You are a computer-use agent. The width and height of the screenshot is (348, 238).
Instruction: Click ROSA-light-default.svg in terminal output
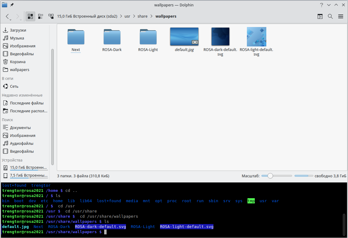coord(187,227)
